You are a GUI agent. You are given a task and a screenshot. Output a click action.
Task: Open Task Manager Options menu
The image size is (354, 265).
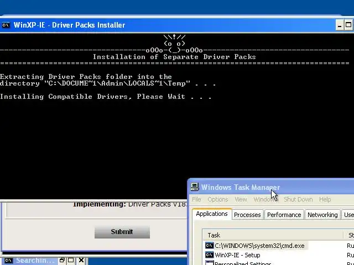218,199
